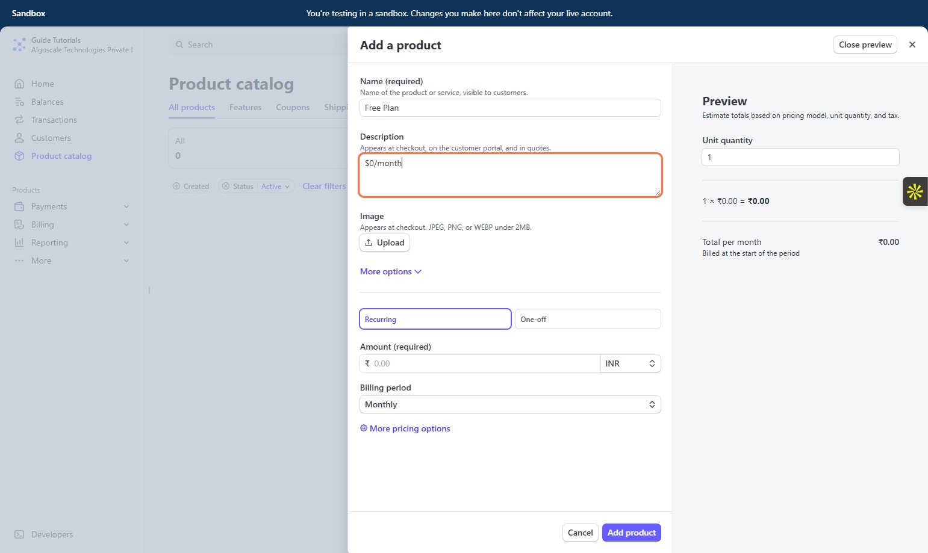Click the Developers terminal icon
Image resolution: width=928 pixels, height=553 pixels.
click(19, 534)
